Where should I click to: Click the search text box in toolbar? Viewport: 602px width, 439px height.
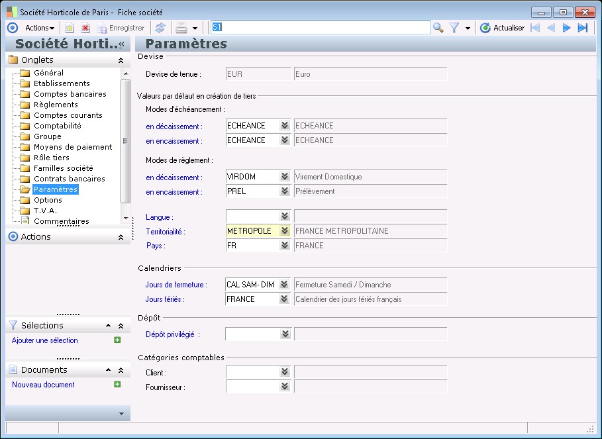(x=320, y=27)
